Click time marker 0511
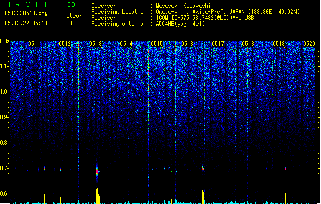This screenshot has height=204, width=321. (x=34, y=44)
